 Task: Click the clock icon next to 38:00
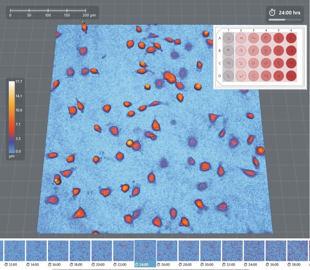click(x=290, y=265)
